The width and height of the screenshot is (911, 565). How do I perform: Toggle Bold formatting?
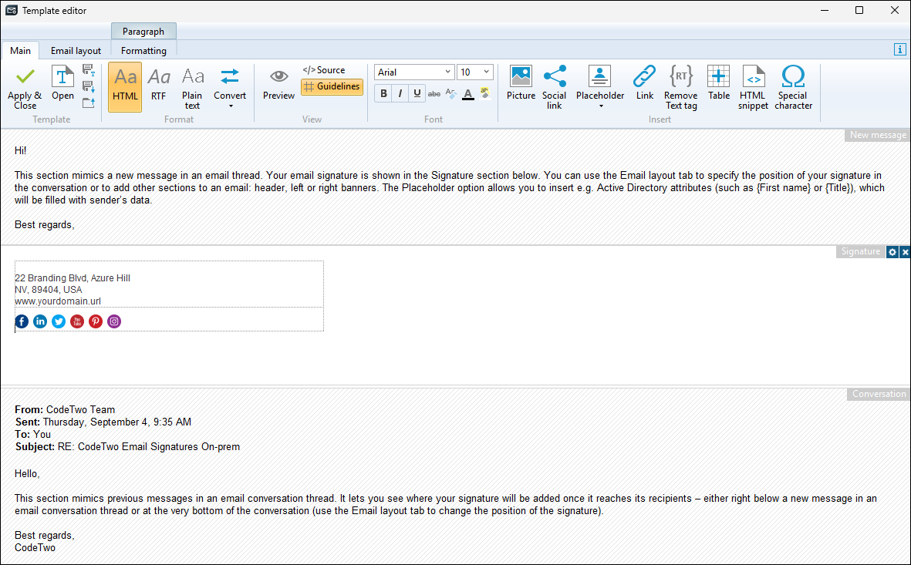383,94
